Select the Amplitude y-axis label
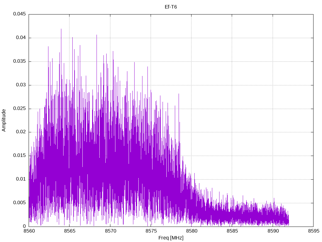Image resolution: width=322 pixels, height=242 pixels. [4, 120]
